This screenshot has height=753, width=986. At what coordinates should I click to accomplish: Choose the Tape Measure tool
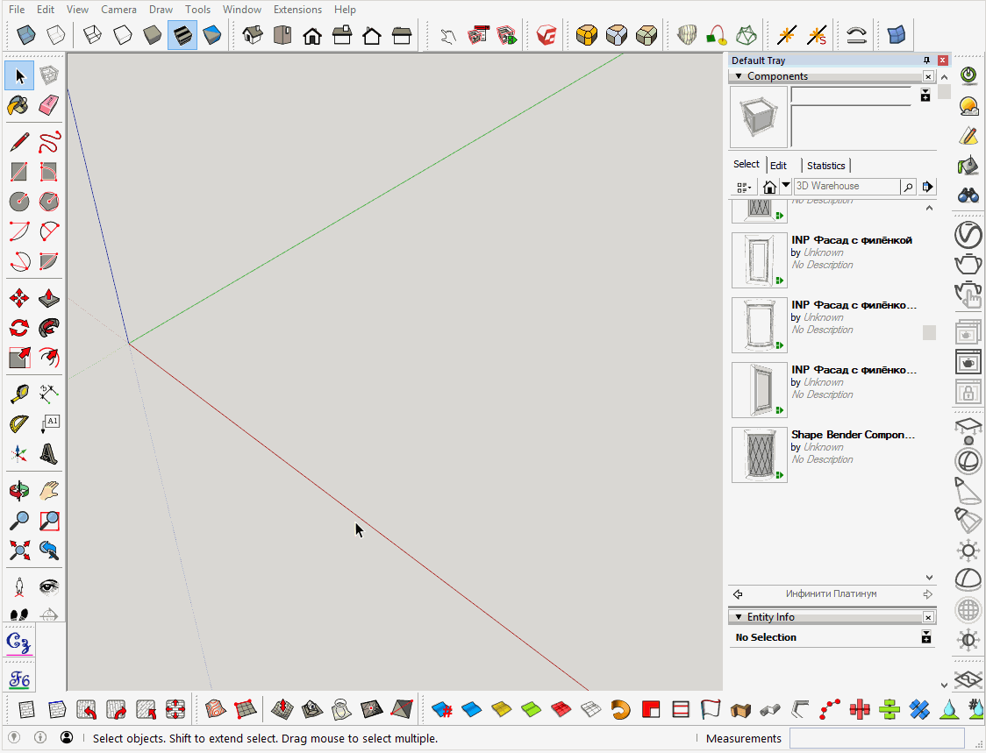tap(18, 394)
